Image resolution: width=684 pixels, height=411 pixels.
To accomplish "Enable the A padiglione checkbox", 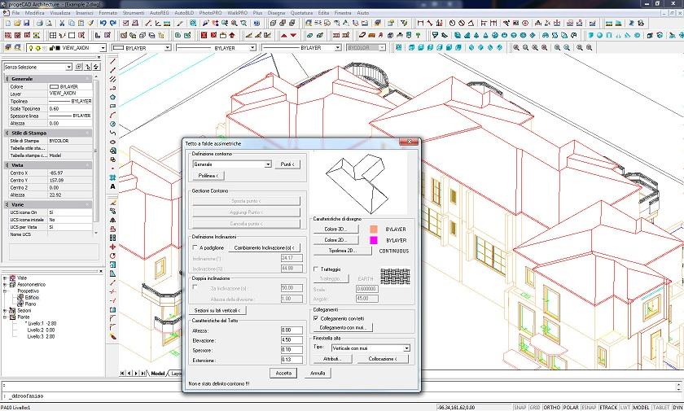I will pyautogui.click(x=195, y=247).
